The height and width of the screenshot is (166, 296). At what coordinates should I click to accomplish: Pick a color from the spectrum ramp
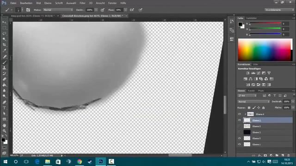point(265,50)
